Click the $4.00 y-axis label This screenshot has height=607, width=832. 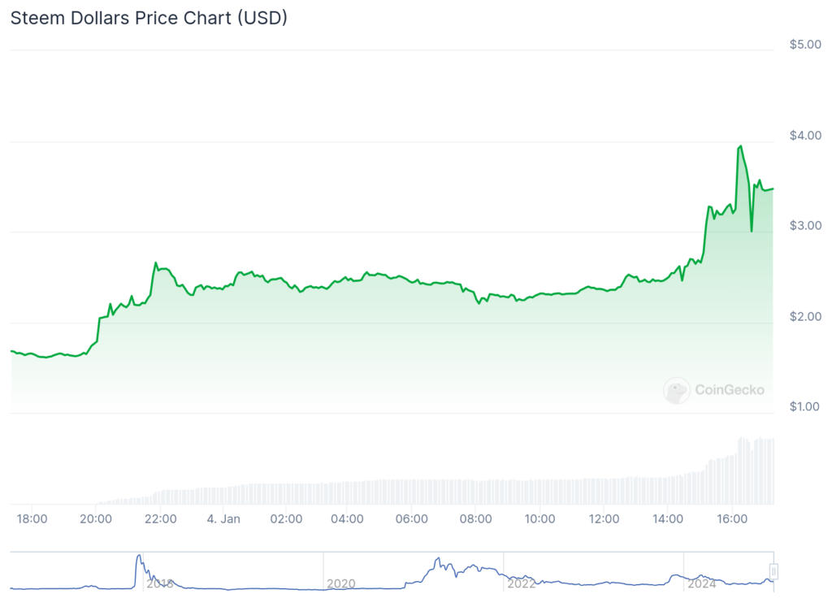tap(805, 136)
